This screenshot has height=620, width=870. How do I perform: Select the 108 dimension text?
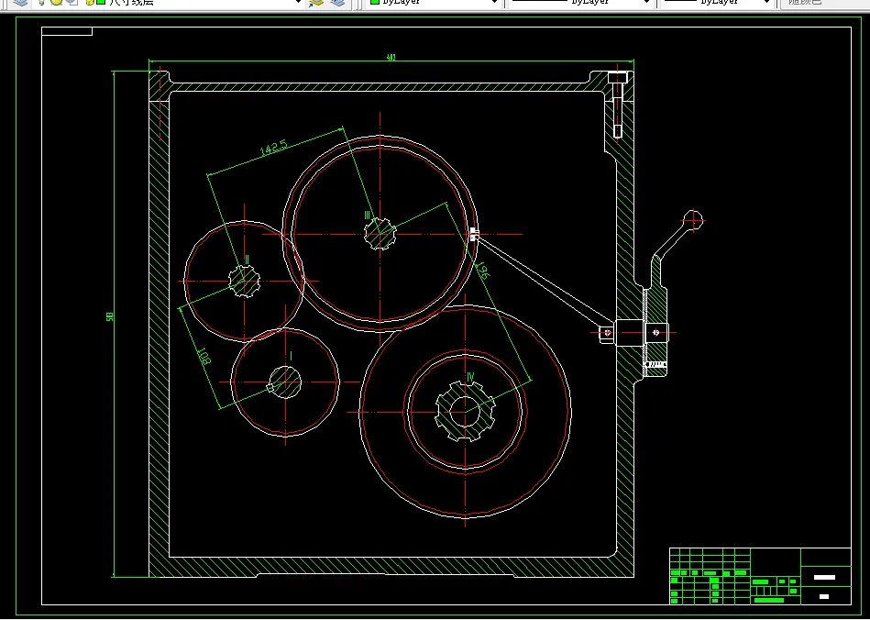point(204,356)
